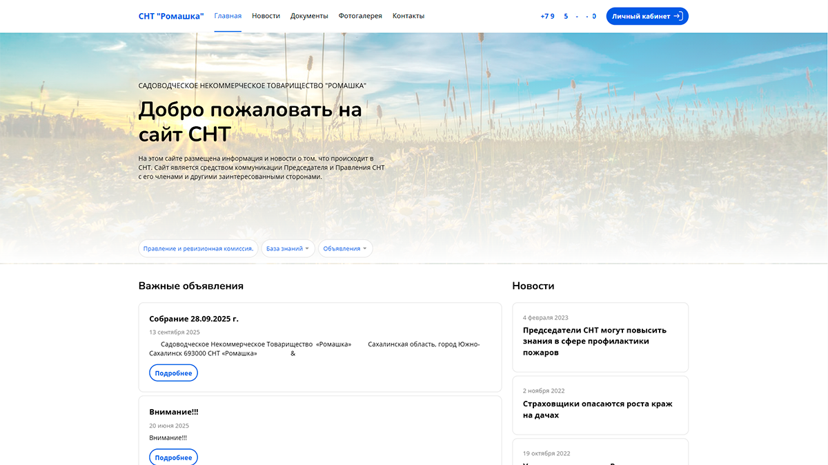Open the Главная menu item
This screenshot has height=465, width=828.
tap(228, 16)
